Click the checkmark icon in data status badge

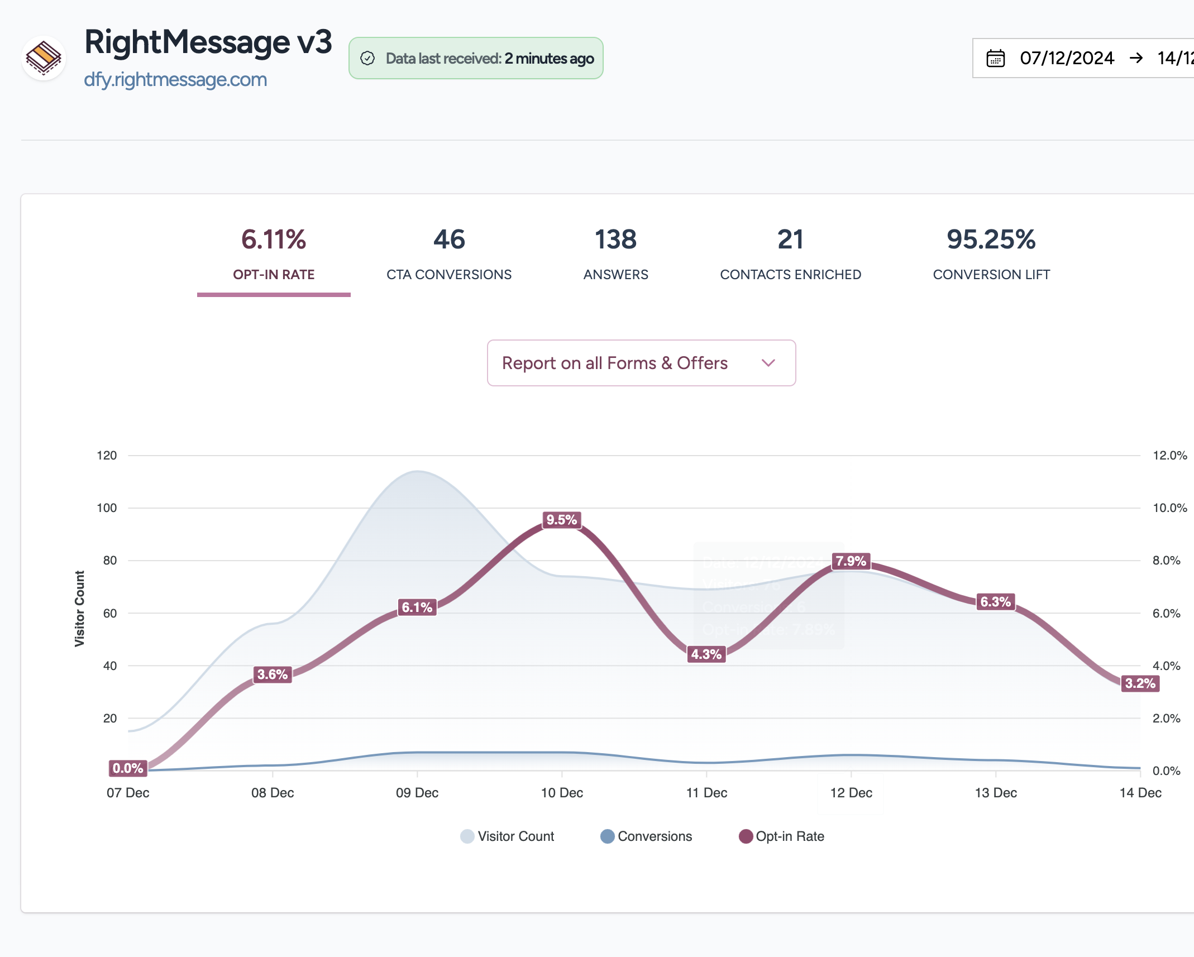(367, 58)
